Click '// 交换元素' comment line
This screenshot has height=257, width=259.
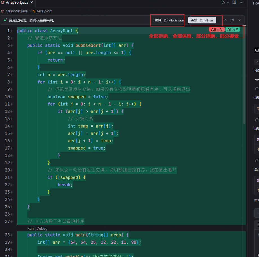(81, 119)
